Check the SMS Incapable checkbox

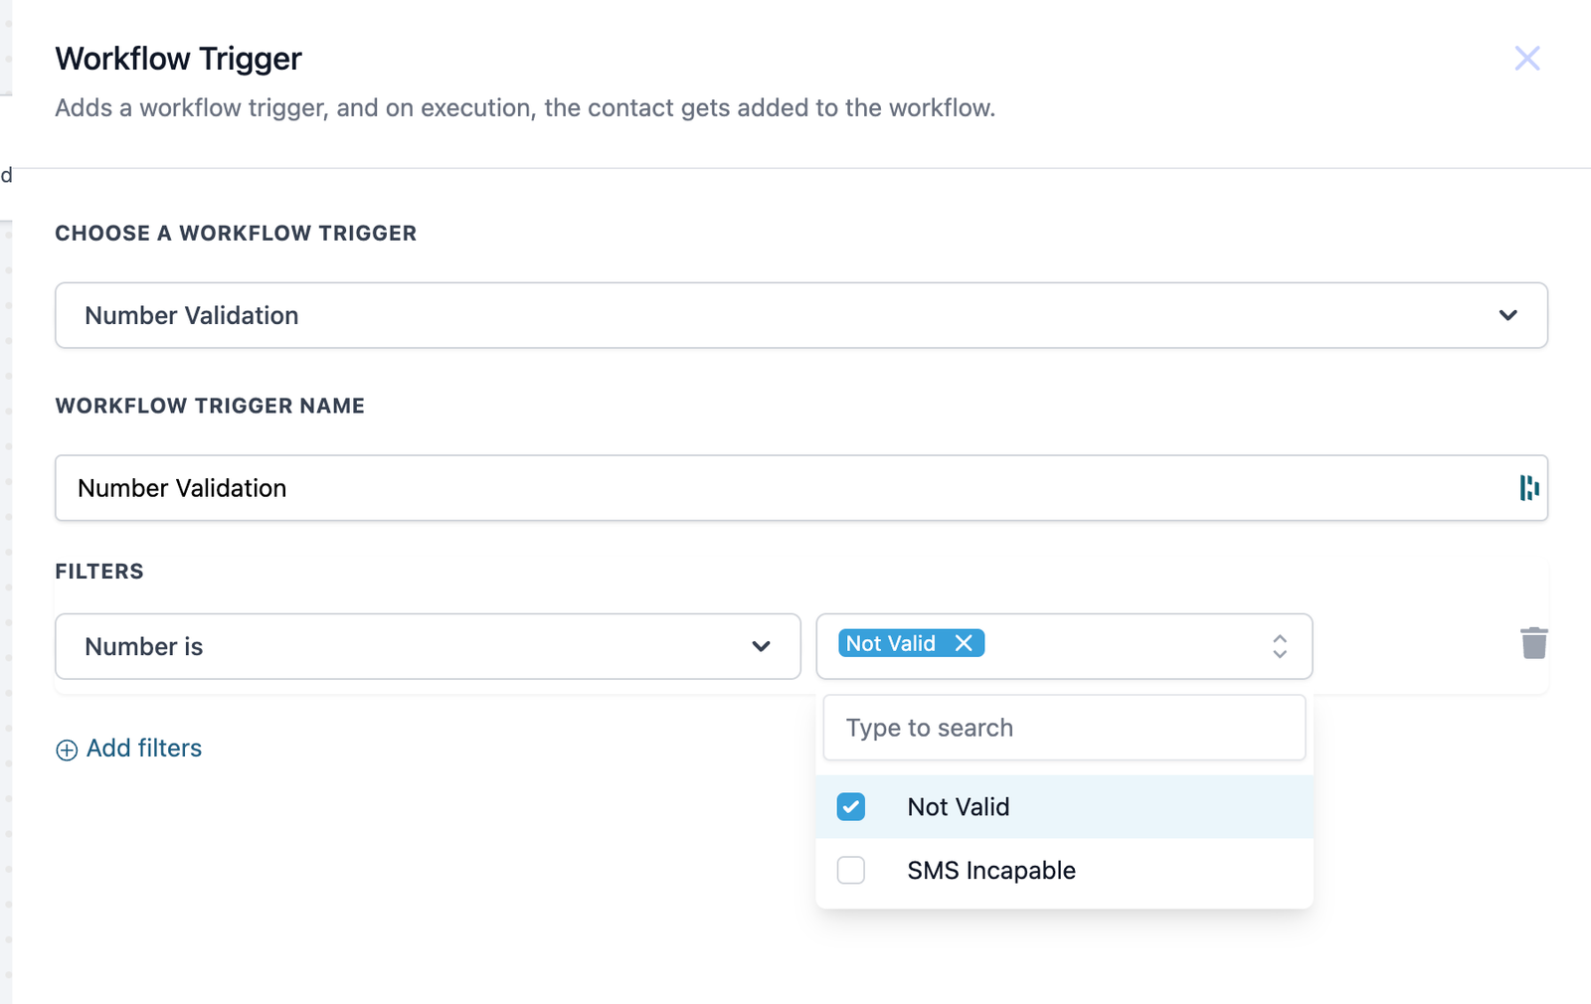[x=851, y=870]
